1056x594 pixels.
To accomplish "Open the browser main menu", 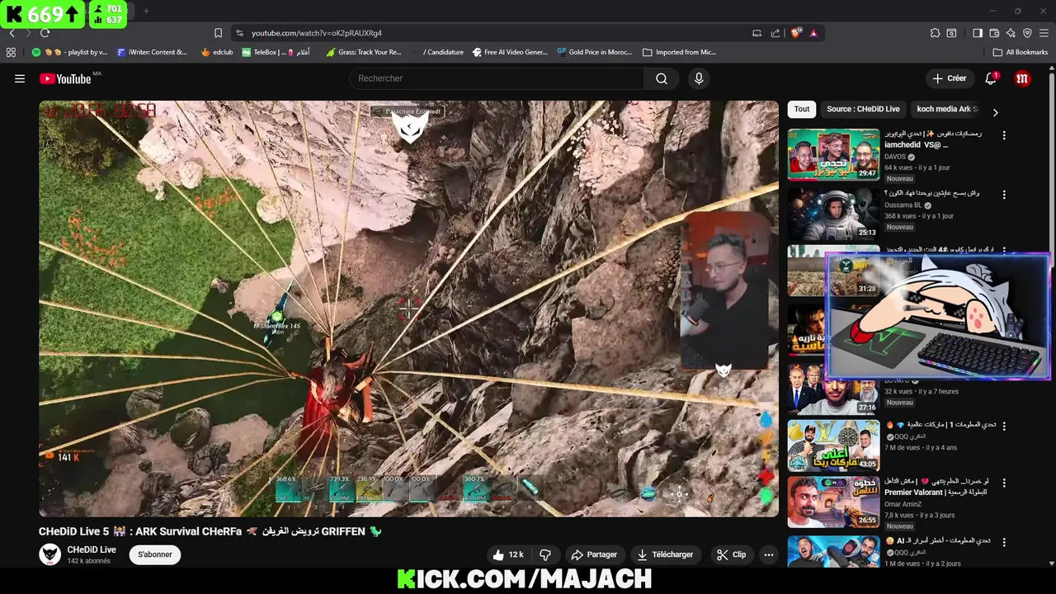I will [x=1045, y=33].
